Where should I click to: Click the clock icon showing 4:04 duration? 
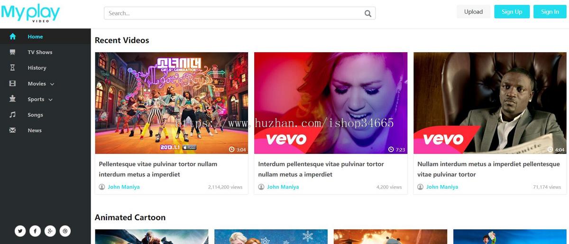pos(551,149)
